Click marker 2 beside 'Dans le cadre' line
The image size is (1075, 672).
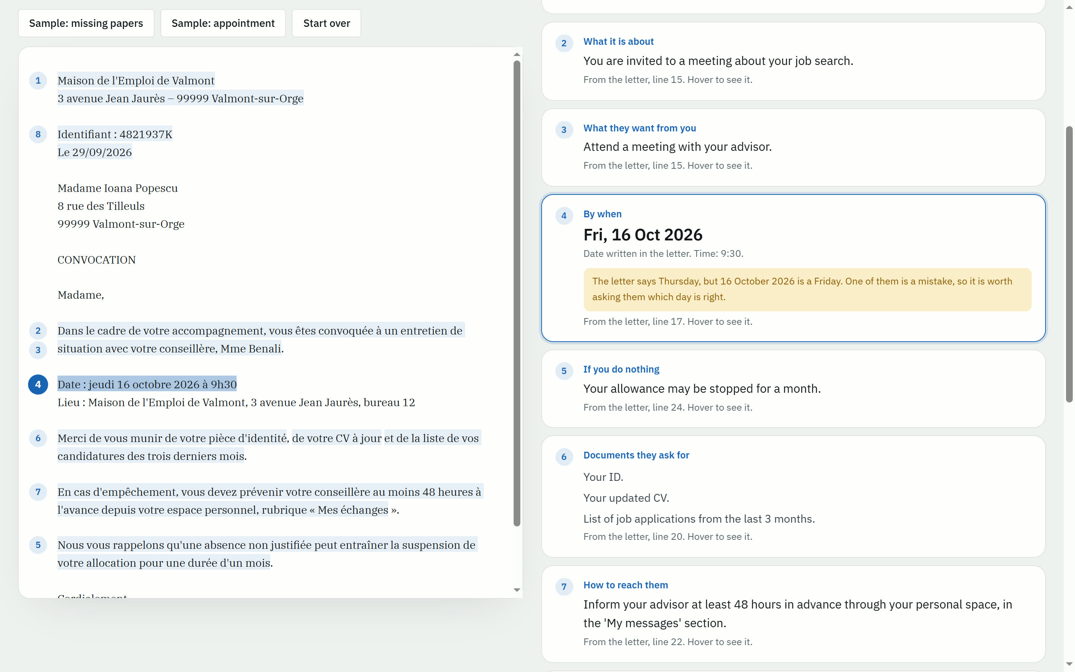pyautogui.click(x=38, y=331)
